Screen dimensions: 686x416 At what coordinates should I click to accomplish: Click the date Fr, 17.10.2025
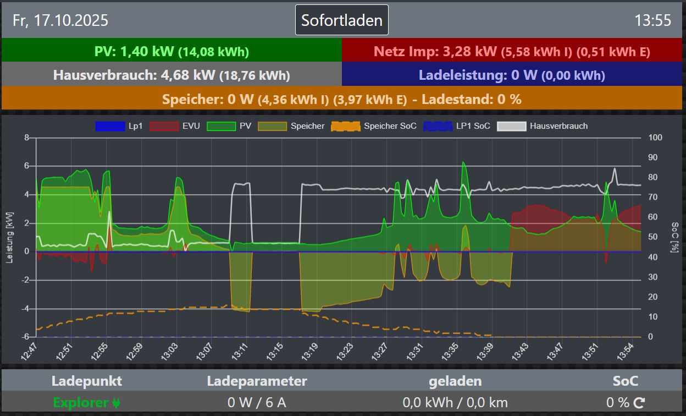[x=60, y=21]
